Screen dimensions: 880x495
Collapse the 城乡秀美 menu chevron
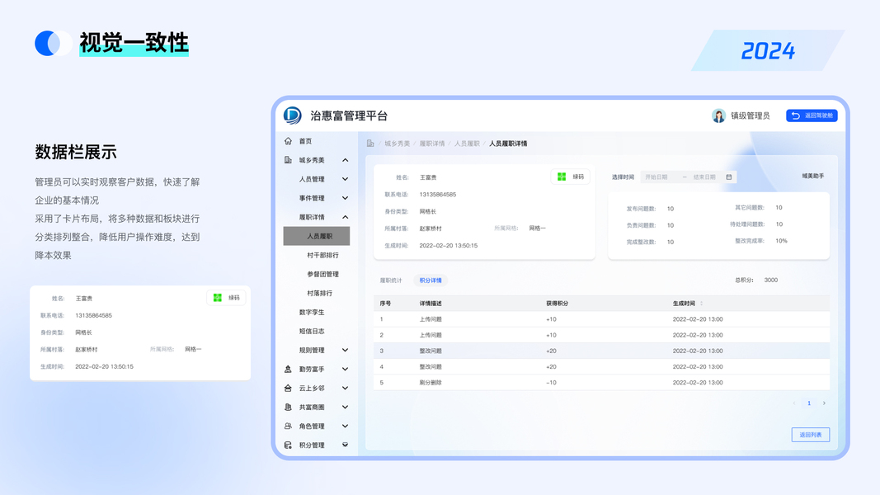point(345,160)
